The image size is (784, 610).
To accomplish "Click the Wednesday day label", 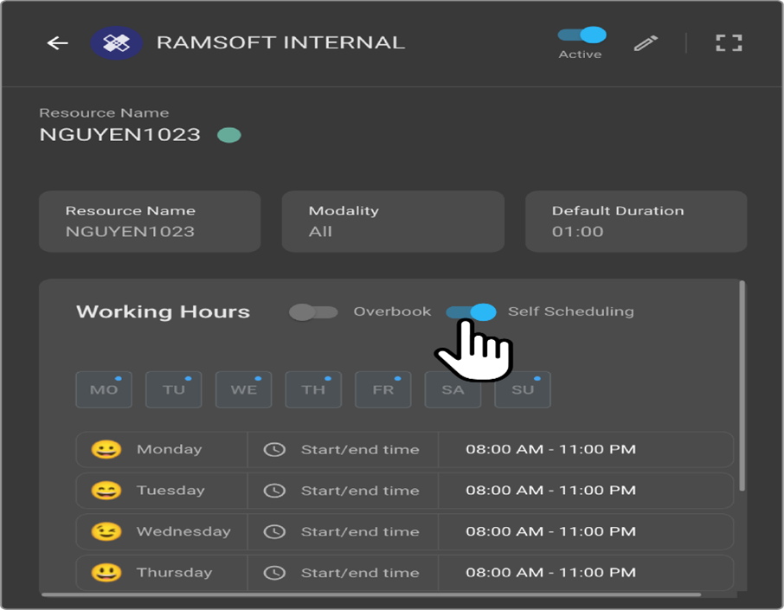I will (183, 531).
